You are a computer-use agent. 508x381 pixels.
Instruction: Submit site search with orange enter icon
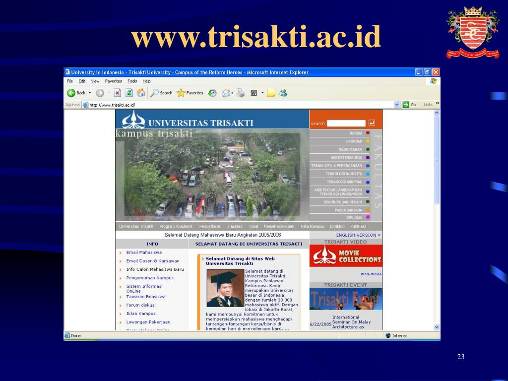tap(372, 123)
